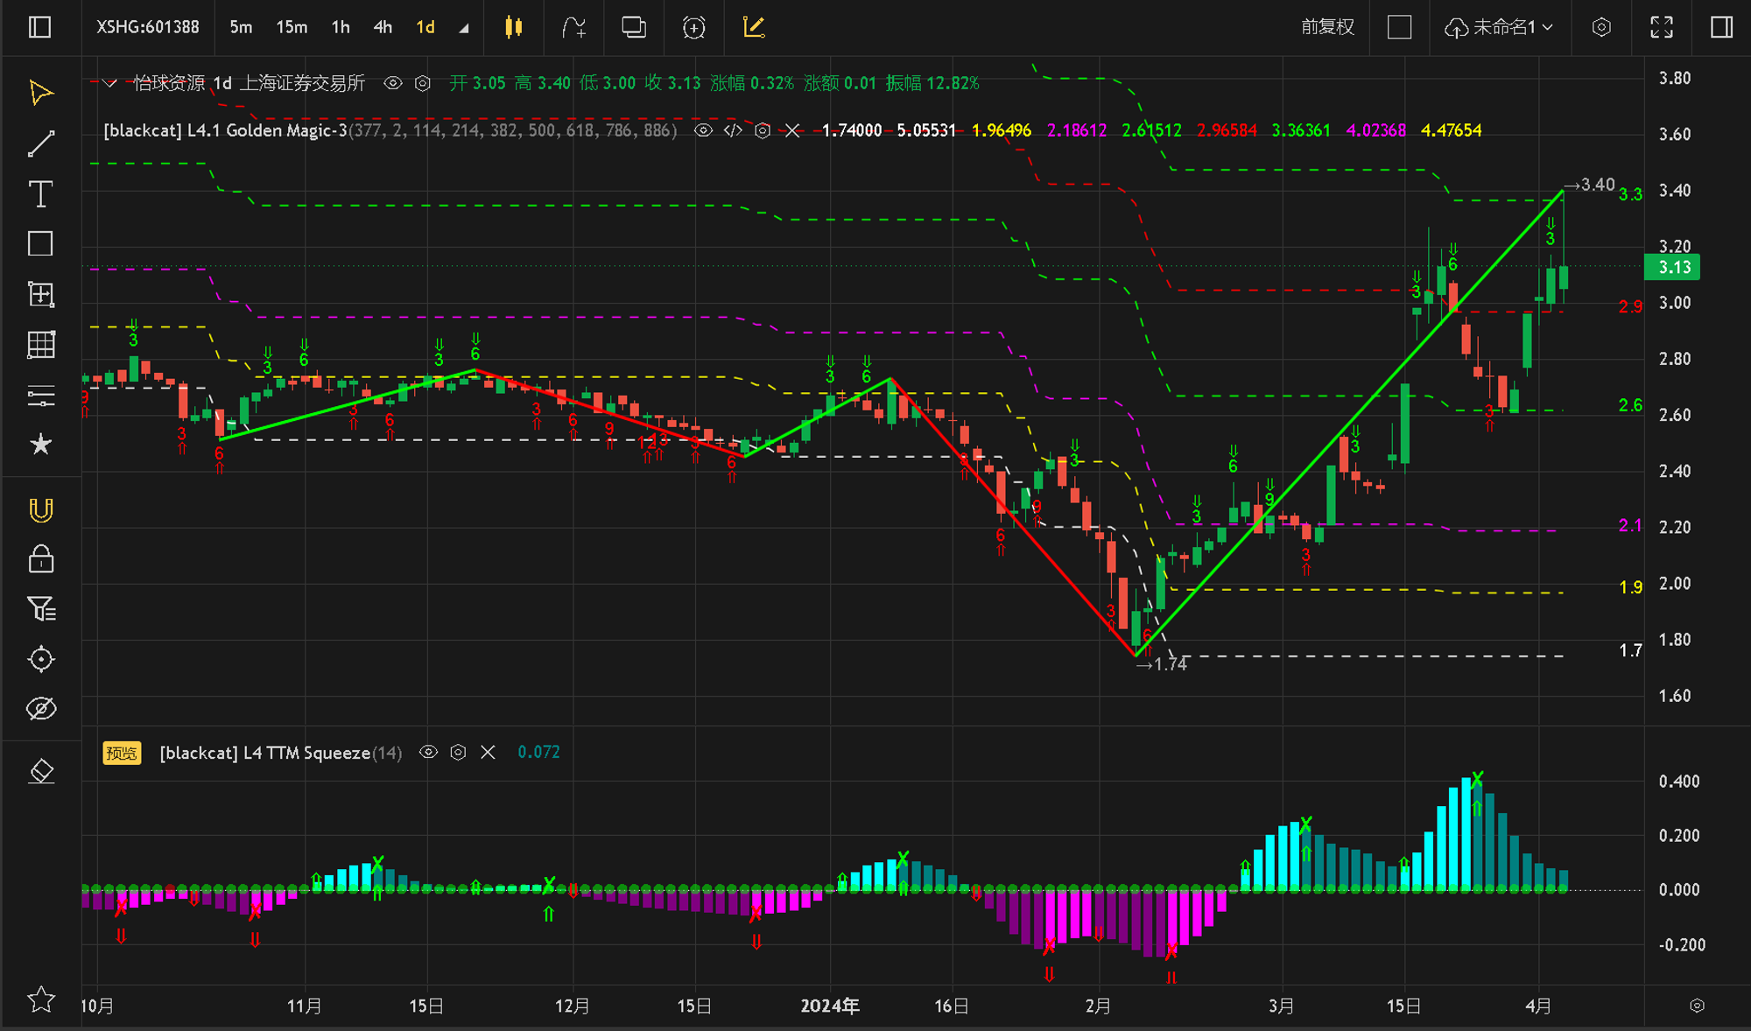Toggle the left drawing panel icon
This screenshot has width=1751, height=1031.
[x=40, y=27]
